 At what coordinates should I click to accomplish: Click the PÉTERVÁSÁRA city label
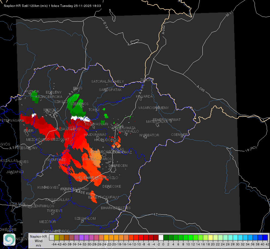(12, 120)
